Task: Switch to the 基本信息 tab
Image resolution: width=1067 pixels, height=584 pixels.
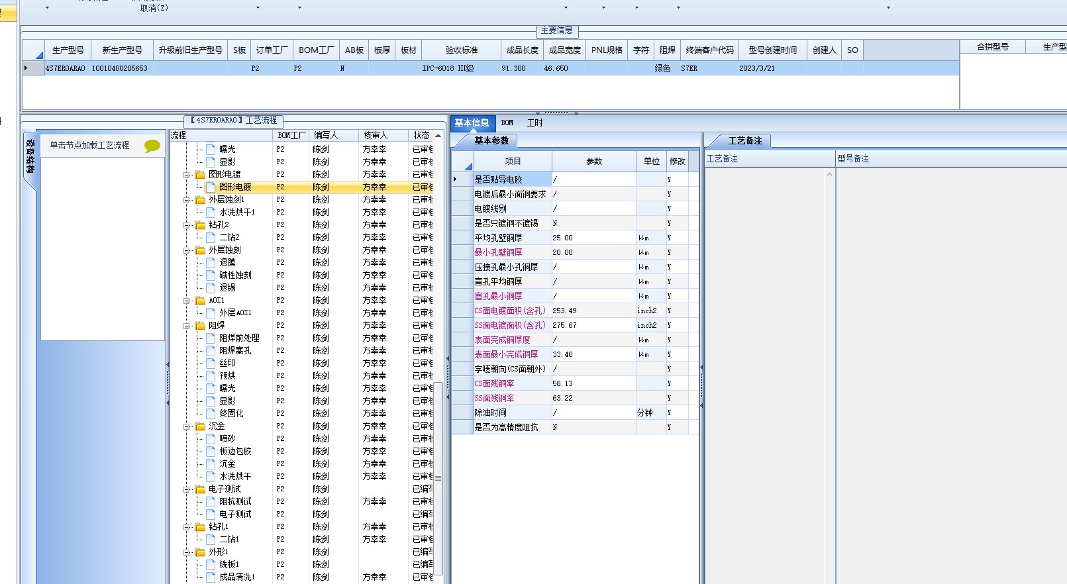Action: pyautogui.click(x=472, y=123)
